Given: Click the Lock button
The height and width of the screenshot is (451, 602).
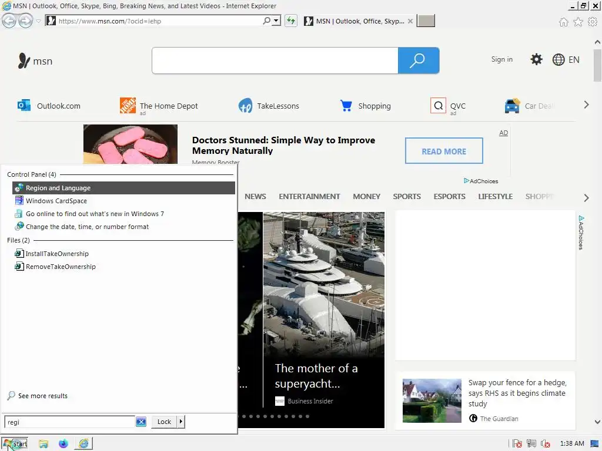Looking at the screenshot, I should coord(164,422).
